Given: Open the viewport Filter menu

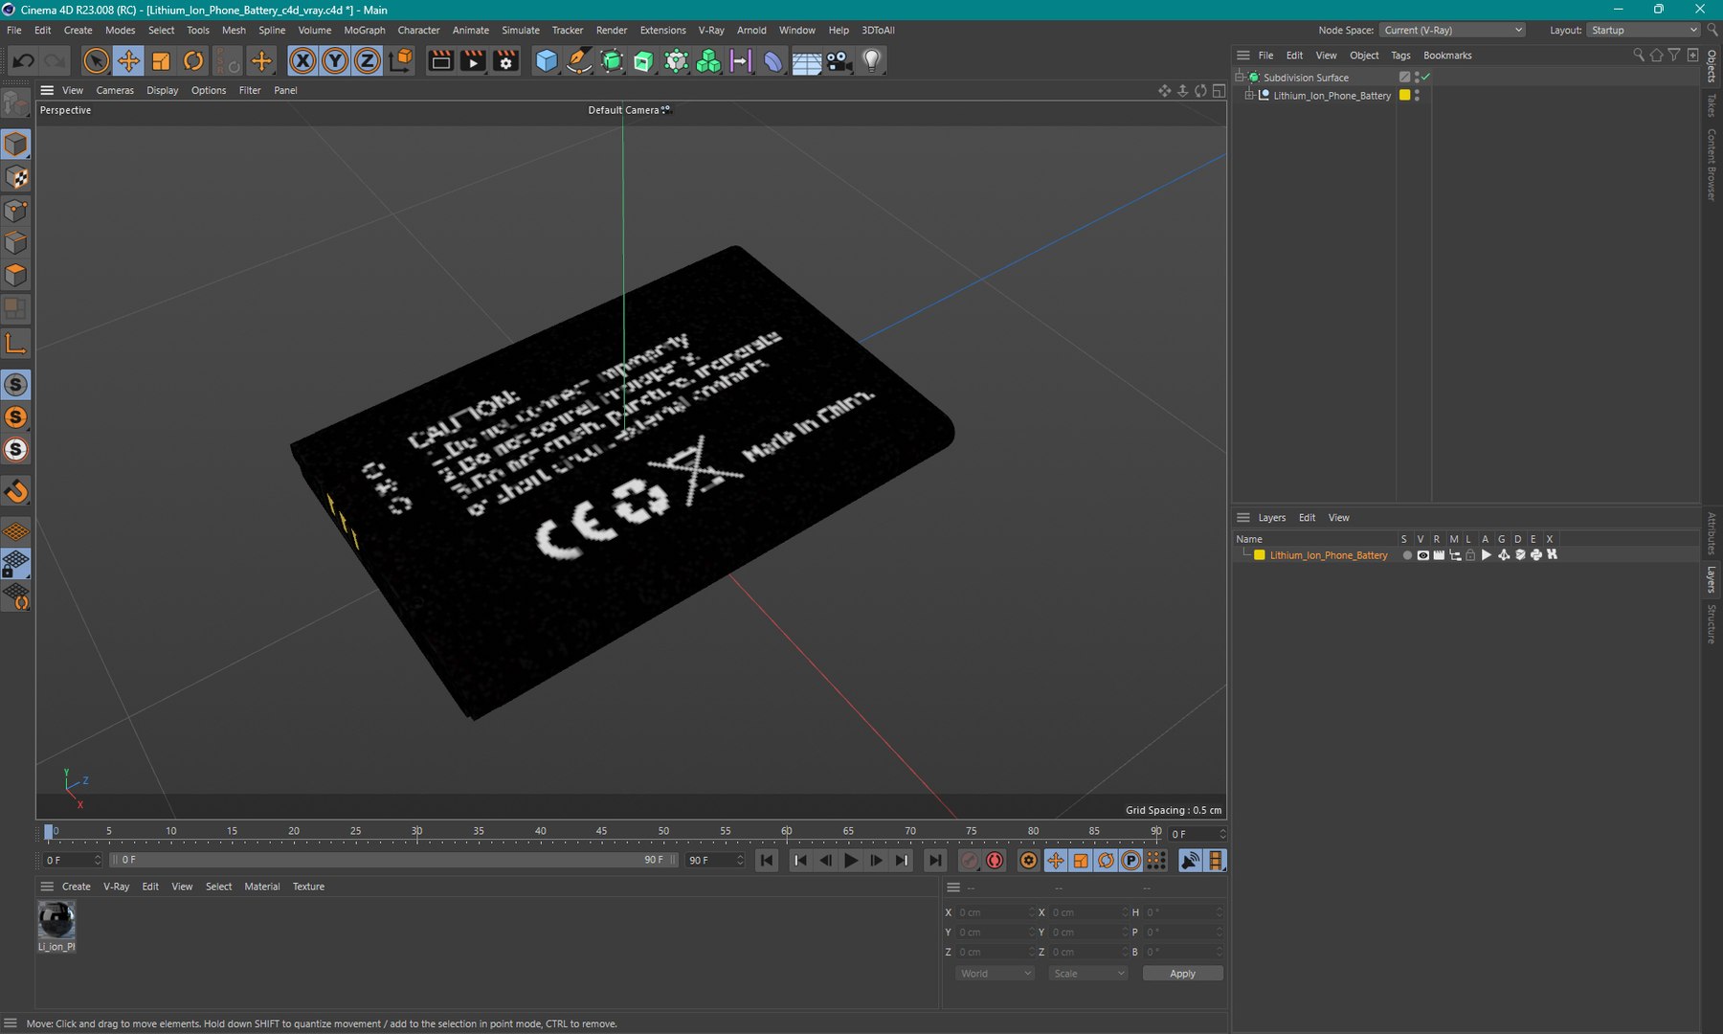Looking at the screenshot, I should click(x=250, y=90).
